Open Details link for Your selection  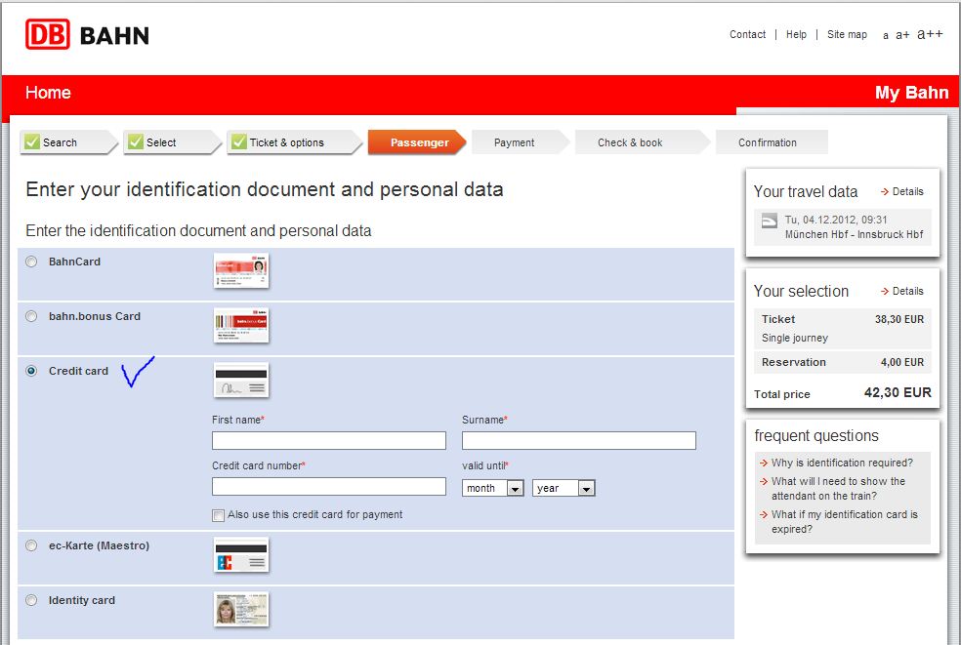[x=902, y=291]
